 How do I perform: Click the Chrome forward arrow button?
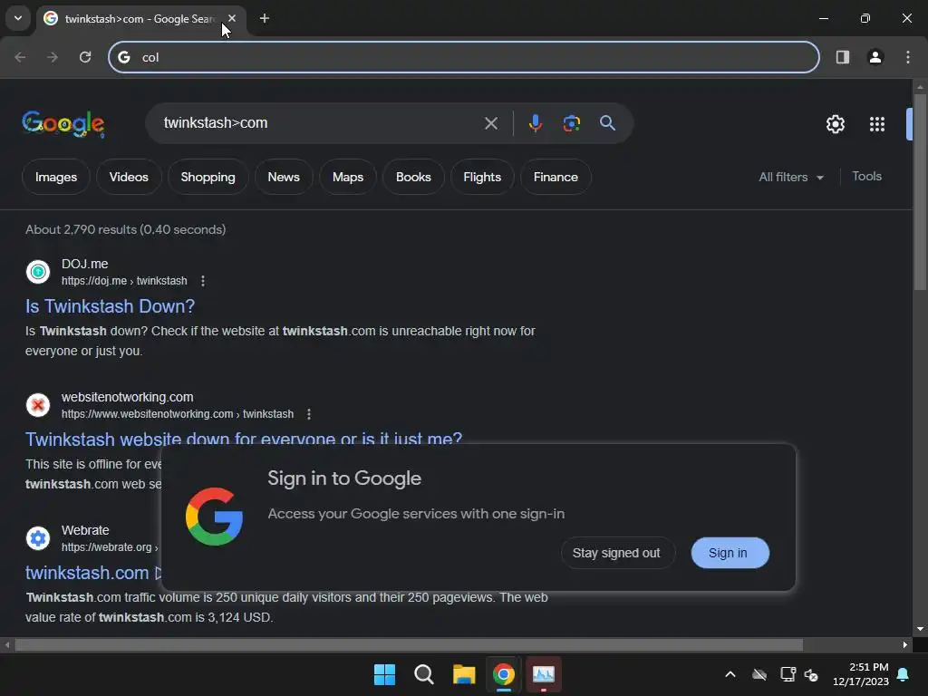(53, 57)
